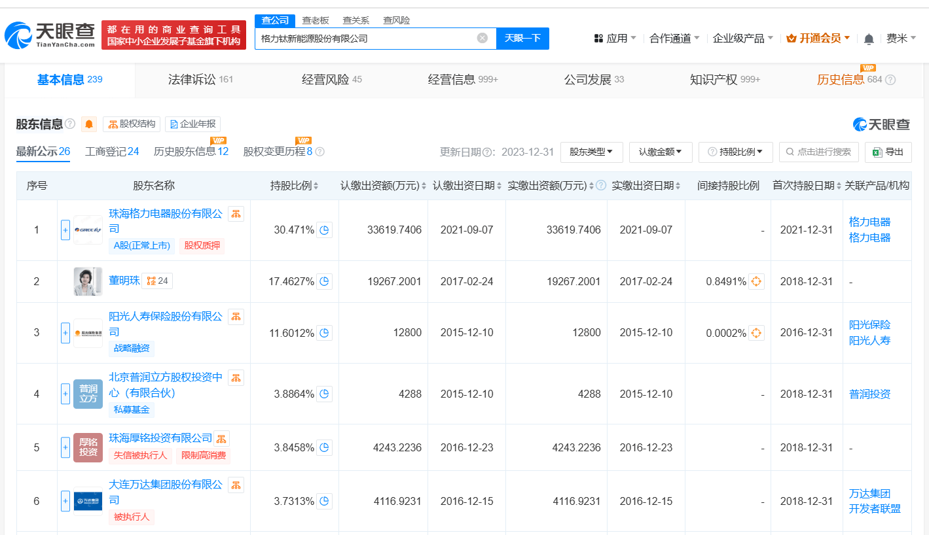This screenshot has height=535, width=929.
Task: Open the relation graph icon next to 董明珠
Action: (x=157, y=281)
